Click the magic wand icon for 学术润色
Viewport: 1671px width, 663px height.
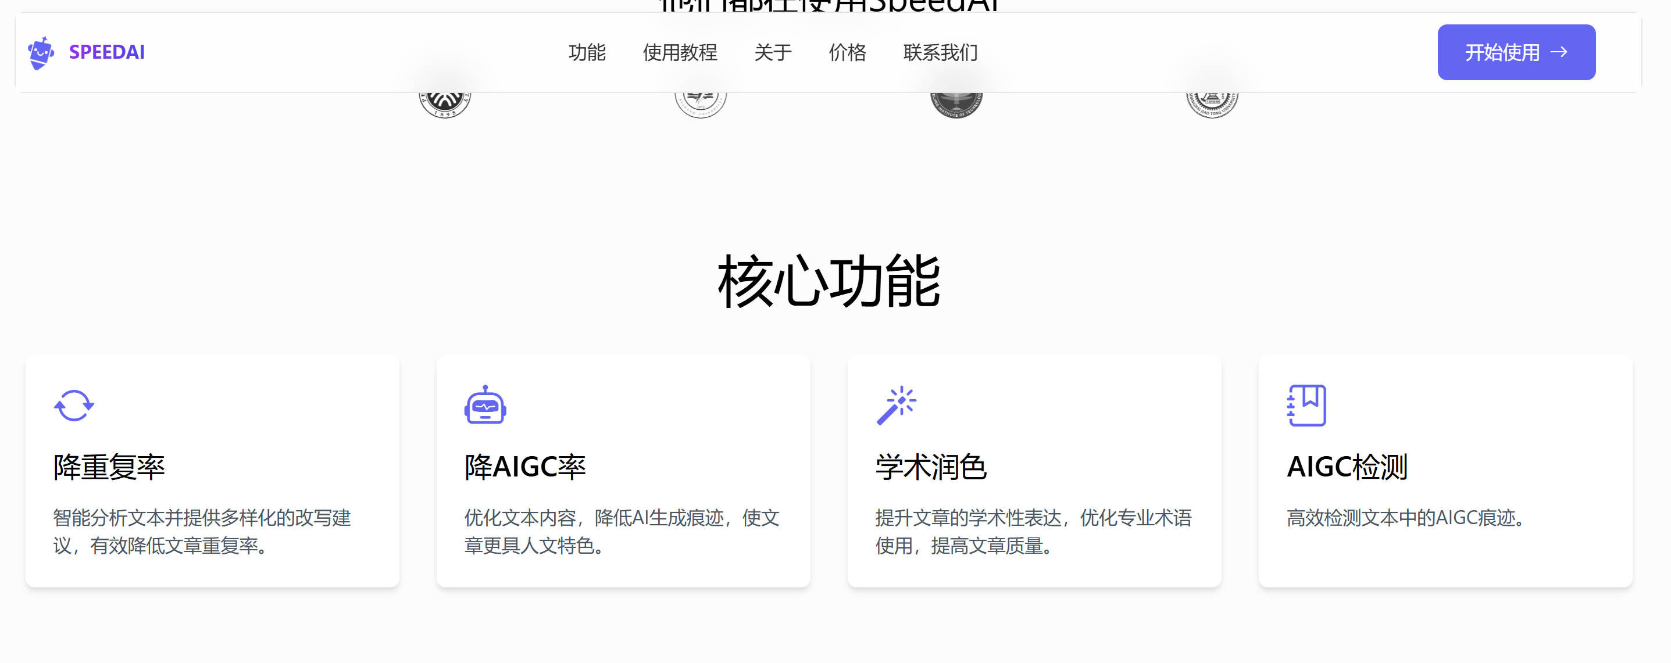(x=897, y=406)
